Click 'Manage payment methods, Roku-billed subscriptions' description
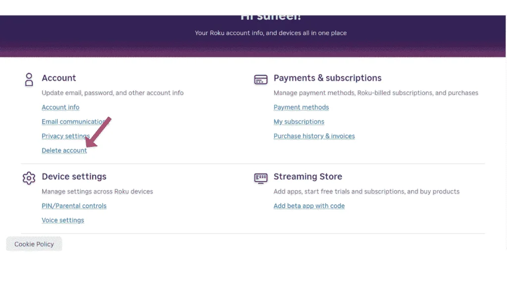The height and width of the screenshot is (285, 507). click(376, 93)
